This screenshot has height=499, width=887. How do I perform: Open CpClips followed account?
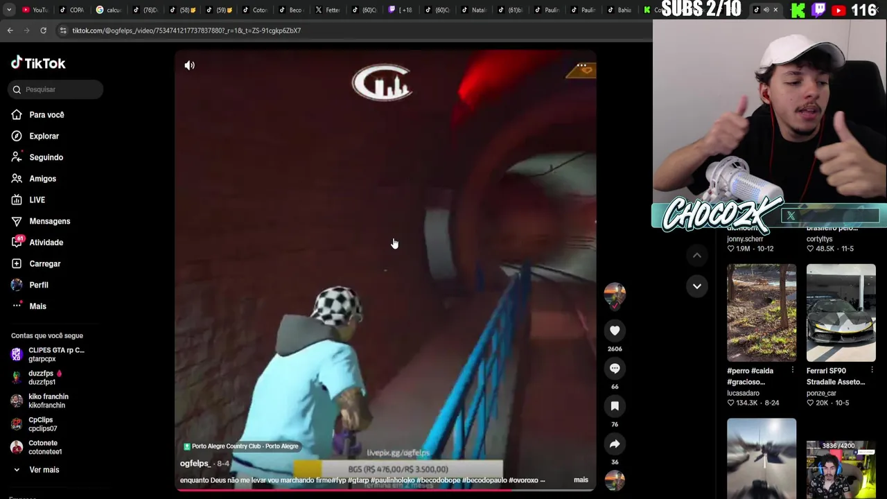(35, 424)
